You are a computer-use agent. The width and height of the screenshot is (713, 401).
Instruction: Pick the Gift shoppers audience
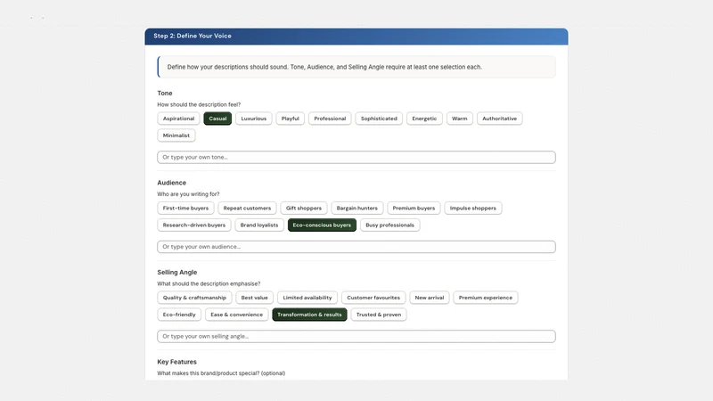303,208
